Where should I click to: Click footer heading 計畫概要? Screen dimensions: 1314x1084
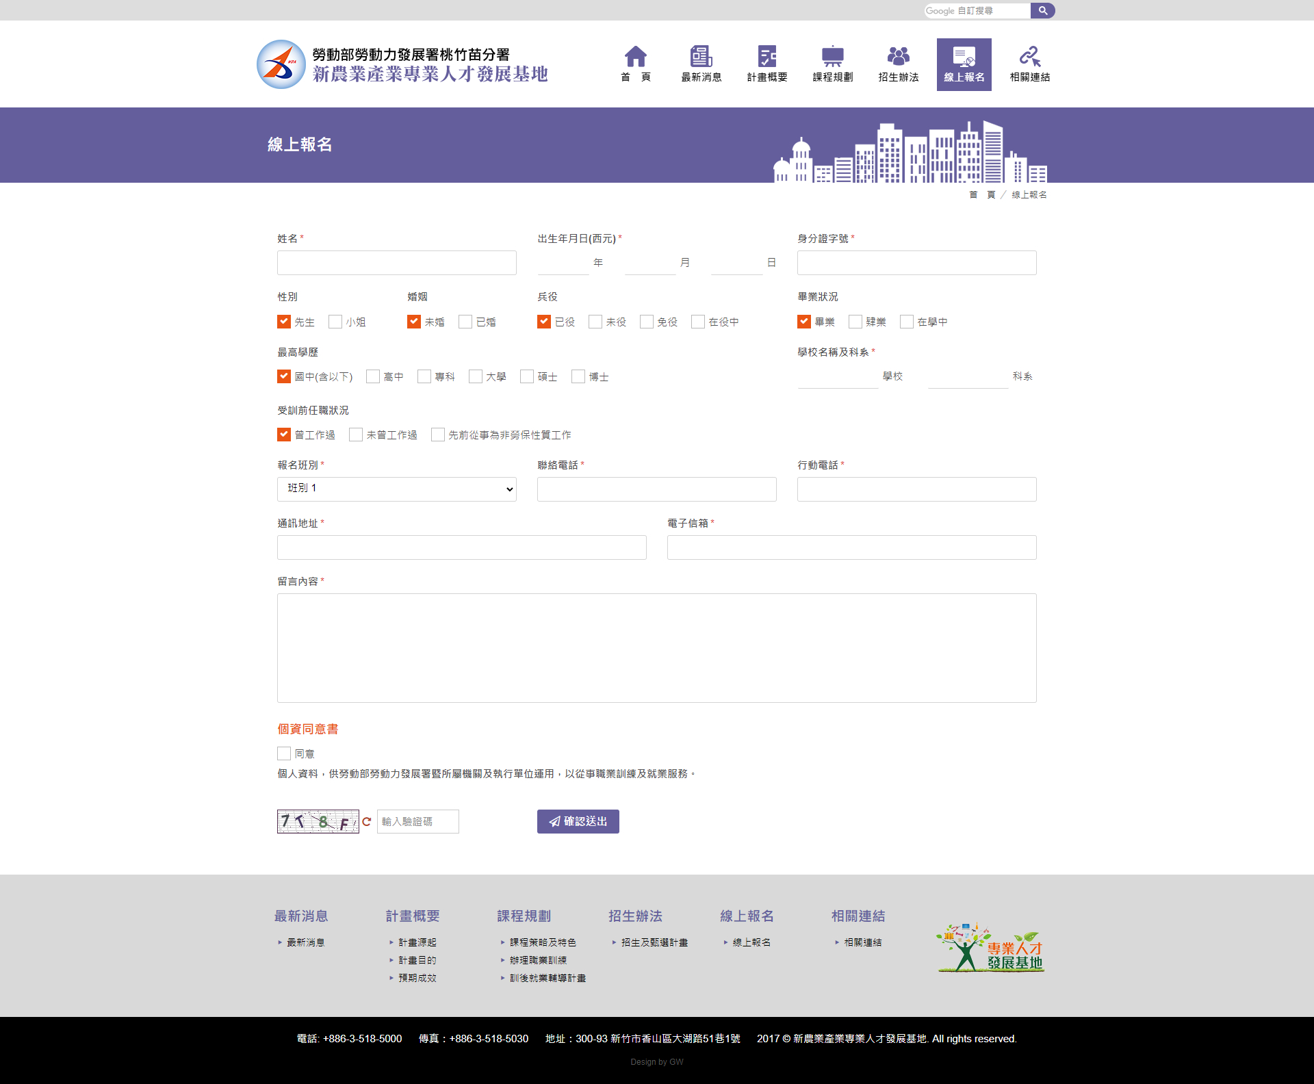413,916
